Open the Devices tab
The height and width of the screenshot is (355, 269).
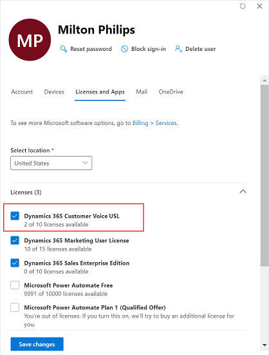pyautogui.click(x=54, y=91)
